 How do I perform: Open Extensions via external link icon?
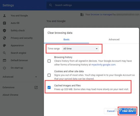(x=36, y=87)
